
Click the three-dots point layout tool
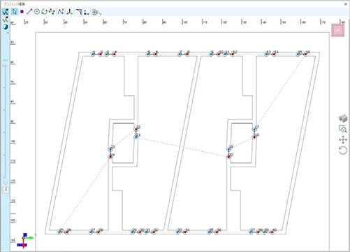[87, 12]
